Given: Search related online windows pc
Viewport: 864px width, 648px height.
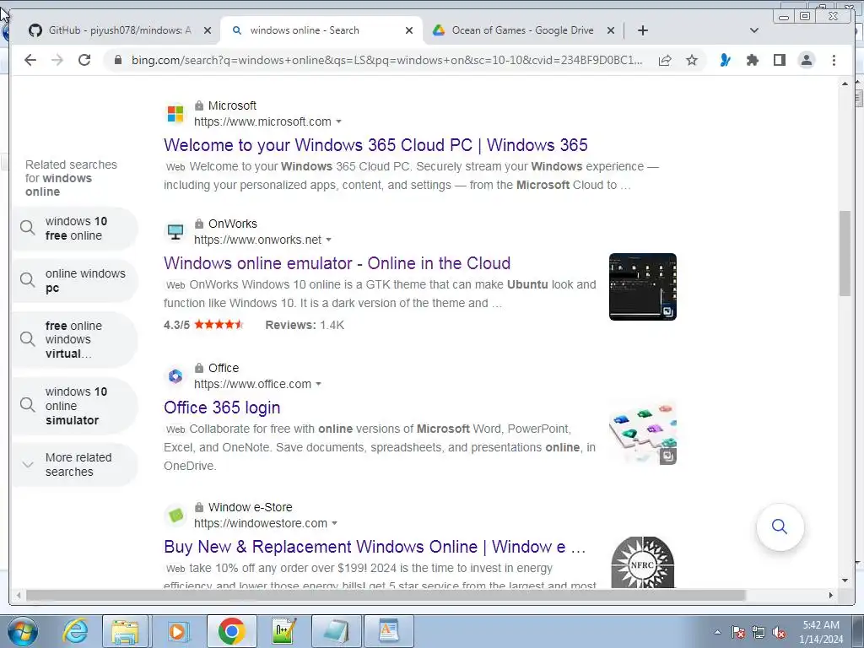Looking at the screenshot, I should click(74, 280).
